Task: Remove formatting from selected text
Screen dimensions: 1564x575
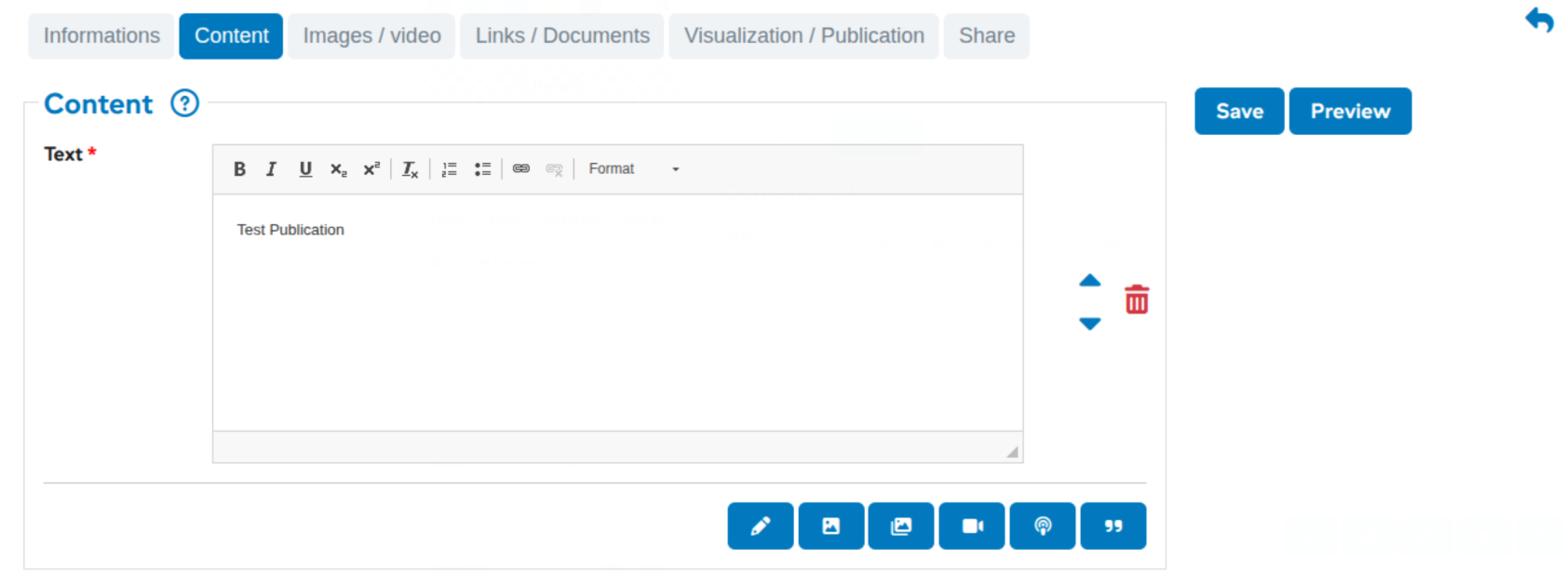Action: (410, 169)
